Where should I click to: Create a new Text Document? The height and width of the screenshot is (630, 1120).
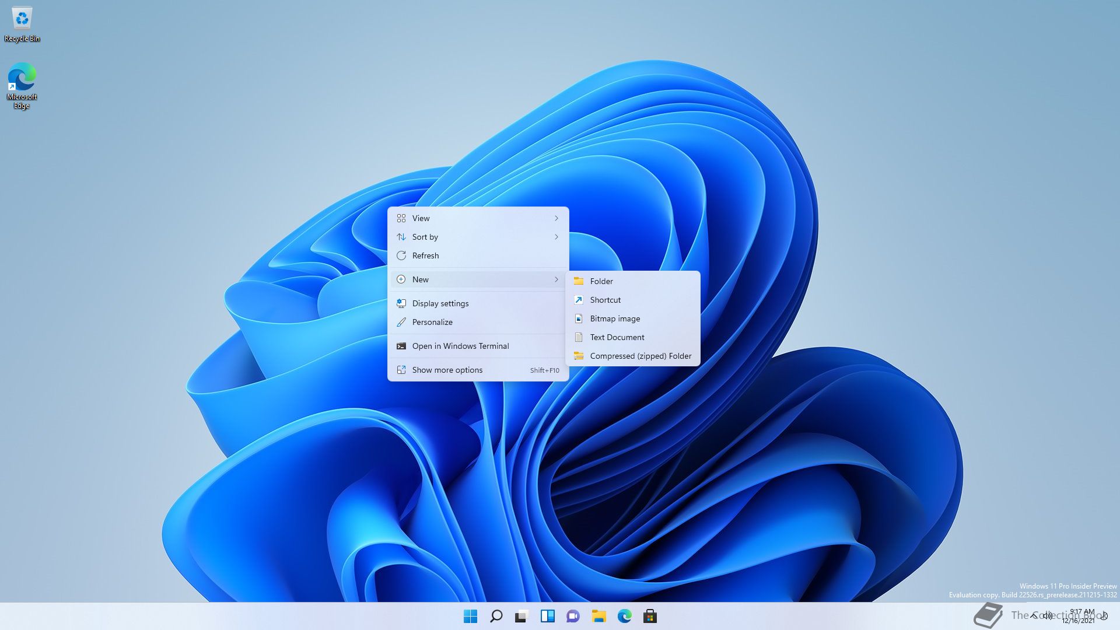tap(633, 337)
